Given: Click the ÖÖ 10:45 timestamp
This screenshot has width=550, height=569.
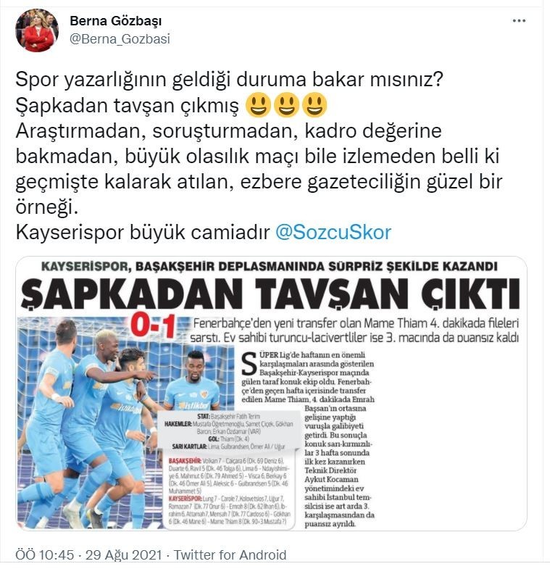Looking at the screenshot, I should click(45, 555).
